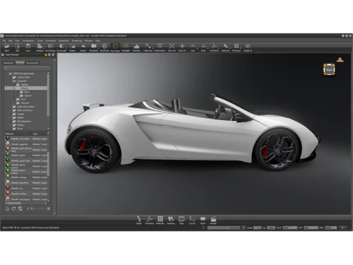Click the Transform toolbar icon
This screenshot has height=265, width=353.
[x=214, y=46]
